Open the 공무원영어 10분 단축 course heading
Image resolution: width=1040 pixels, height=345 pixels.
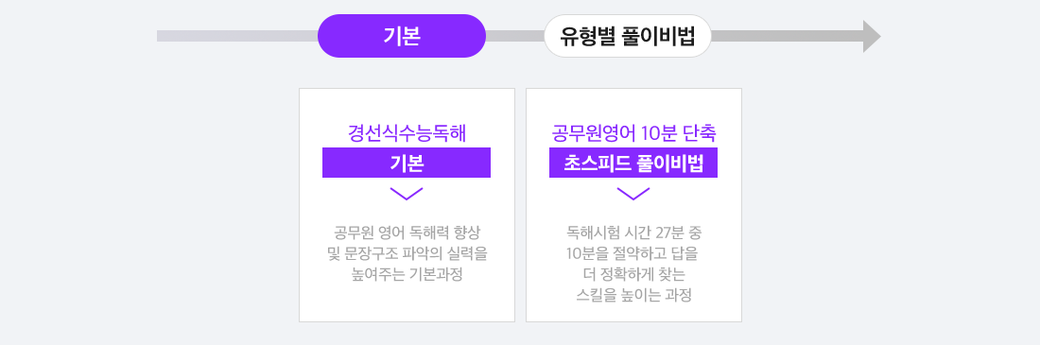point(633,133)
